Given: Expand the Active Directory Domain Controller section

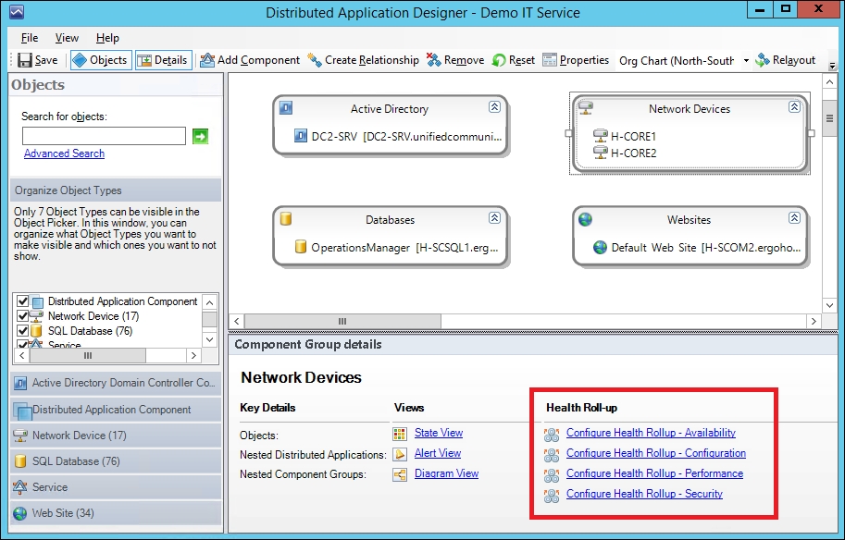Looking at the screenshot, I should pos(116,383).
